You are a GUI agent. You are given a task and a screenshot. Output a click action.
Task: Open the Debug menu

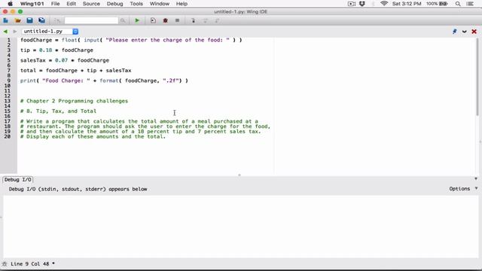[x=114, y=4]
